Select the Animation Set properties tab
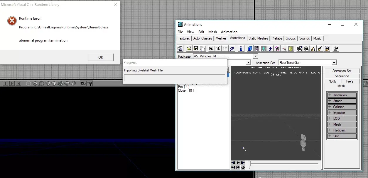The width and height of the screenshot is (368, 178). pyautogui.click(x=342, y=71)
